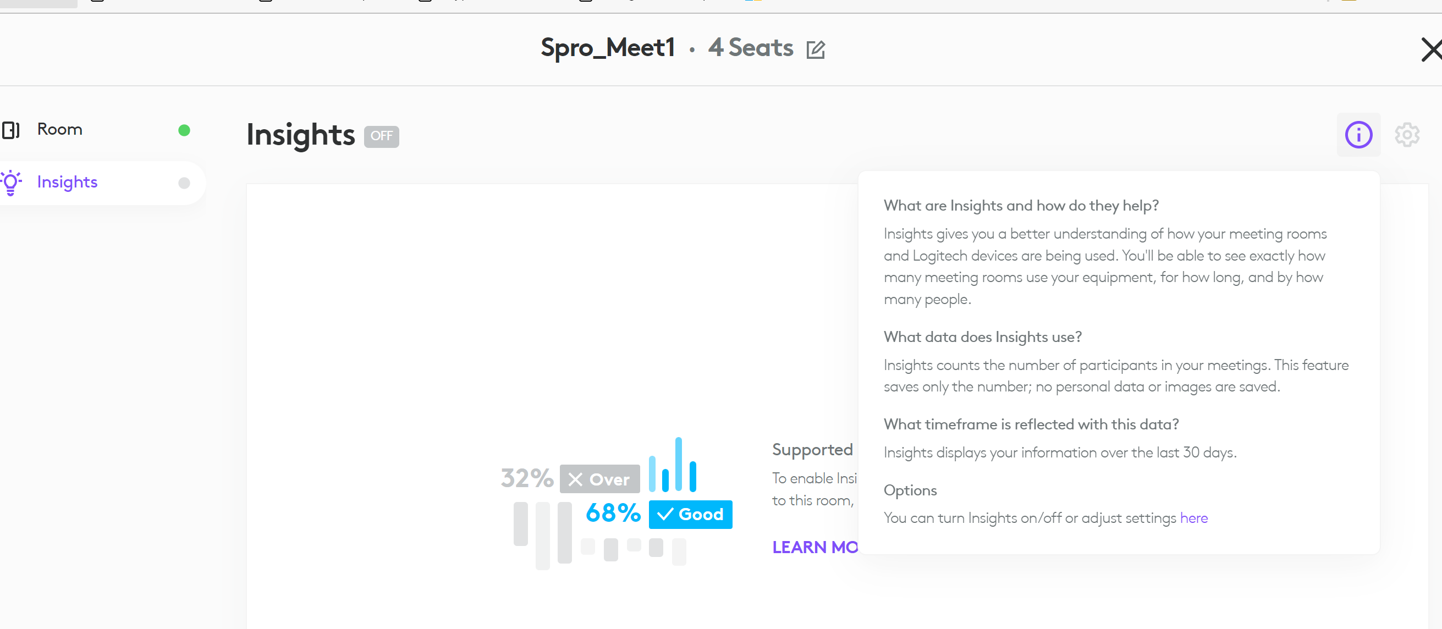Open Insights settings via the gear icon
This screenshot has height=629, width=1442.
tap(1406, 135)
